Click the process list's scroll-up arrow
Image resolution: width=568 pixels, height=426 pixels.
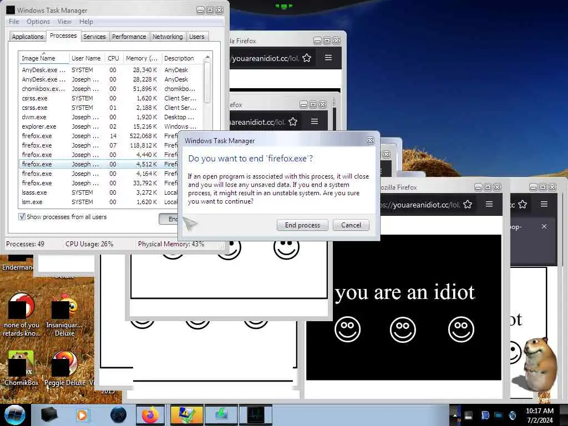(x=207, y=58)
